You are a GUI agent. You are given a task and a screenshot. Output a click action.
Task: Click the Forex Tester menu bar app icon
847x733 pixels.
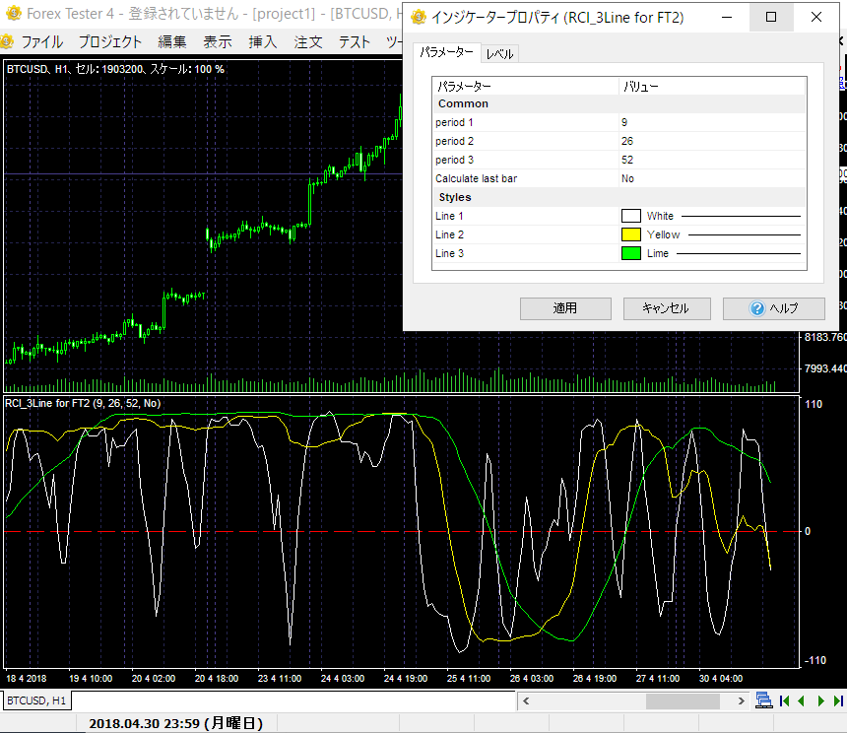click(x=8, y=41)
